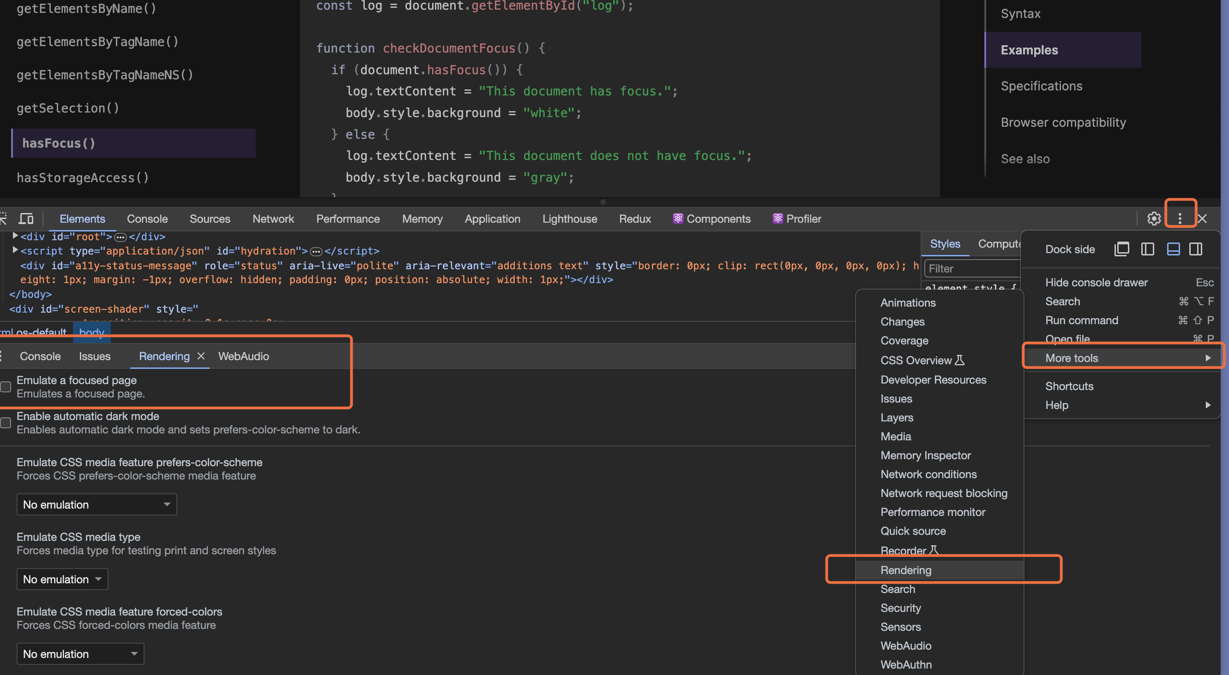Toggle the device toolbar icon
Image resolution: width=1229 pixels, height=675 pixels.
pos(26,219)
